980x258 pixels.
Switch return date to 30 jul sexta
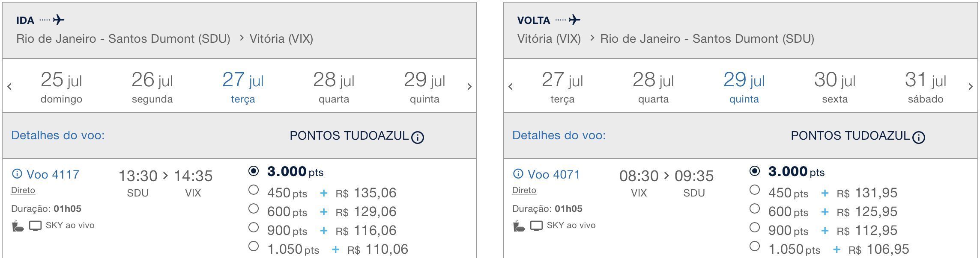[835, 87]
